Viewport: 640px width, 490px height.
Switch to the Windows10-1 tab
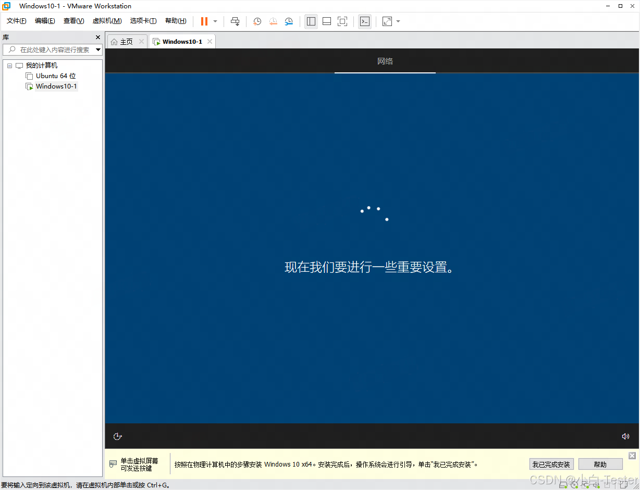(182, 42)
